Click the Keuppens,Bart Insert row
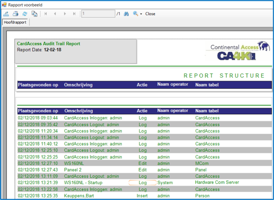 (145, 196)
